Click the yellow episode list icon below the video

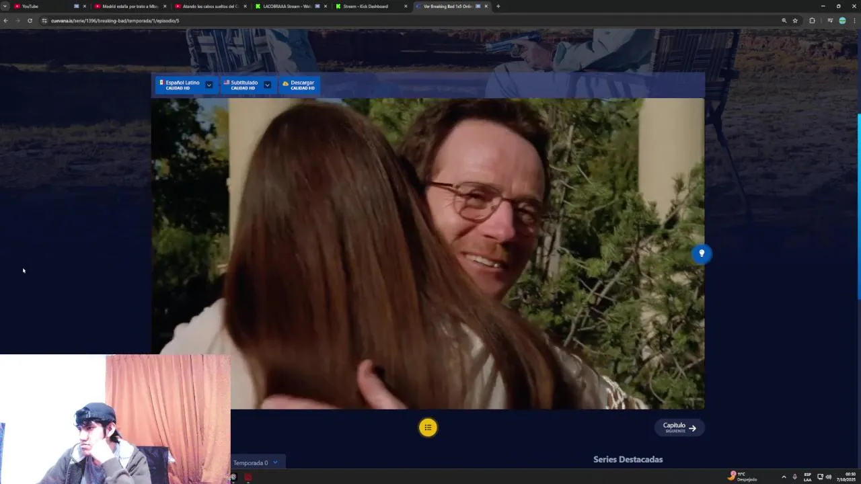pyautogui.click(x=428, y=428)
